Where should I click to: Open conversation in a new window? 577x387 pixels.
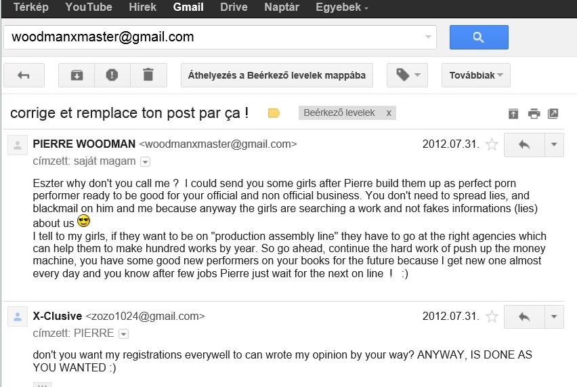click(x=553, y=114)
